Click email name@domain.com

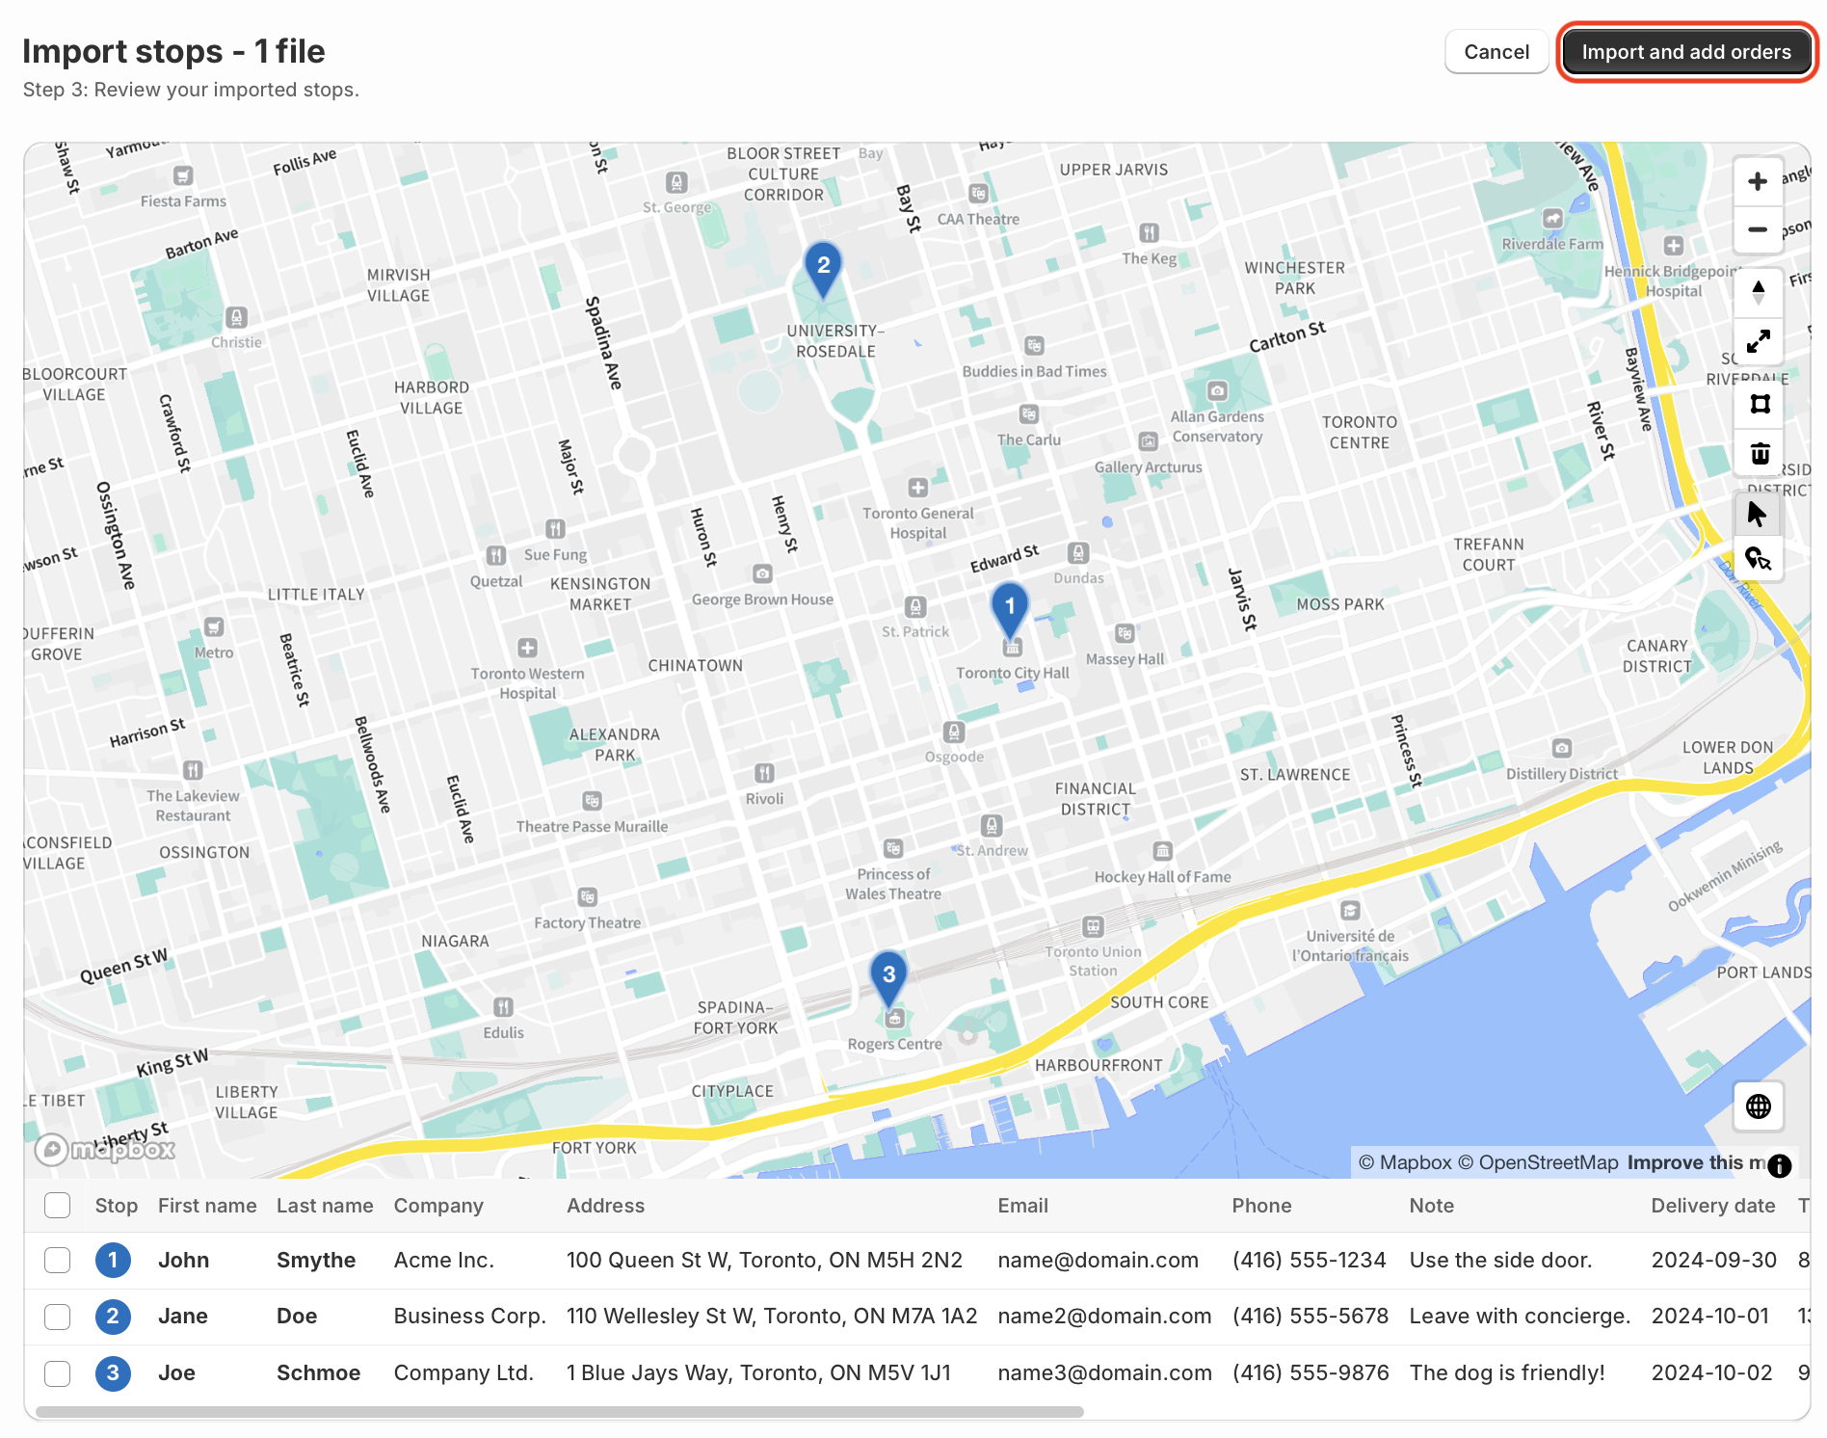pyautogui.click(x=1098, y=1260)
